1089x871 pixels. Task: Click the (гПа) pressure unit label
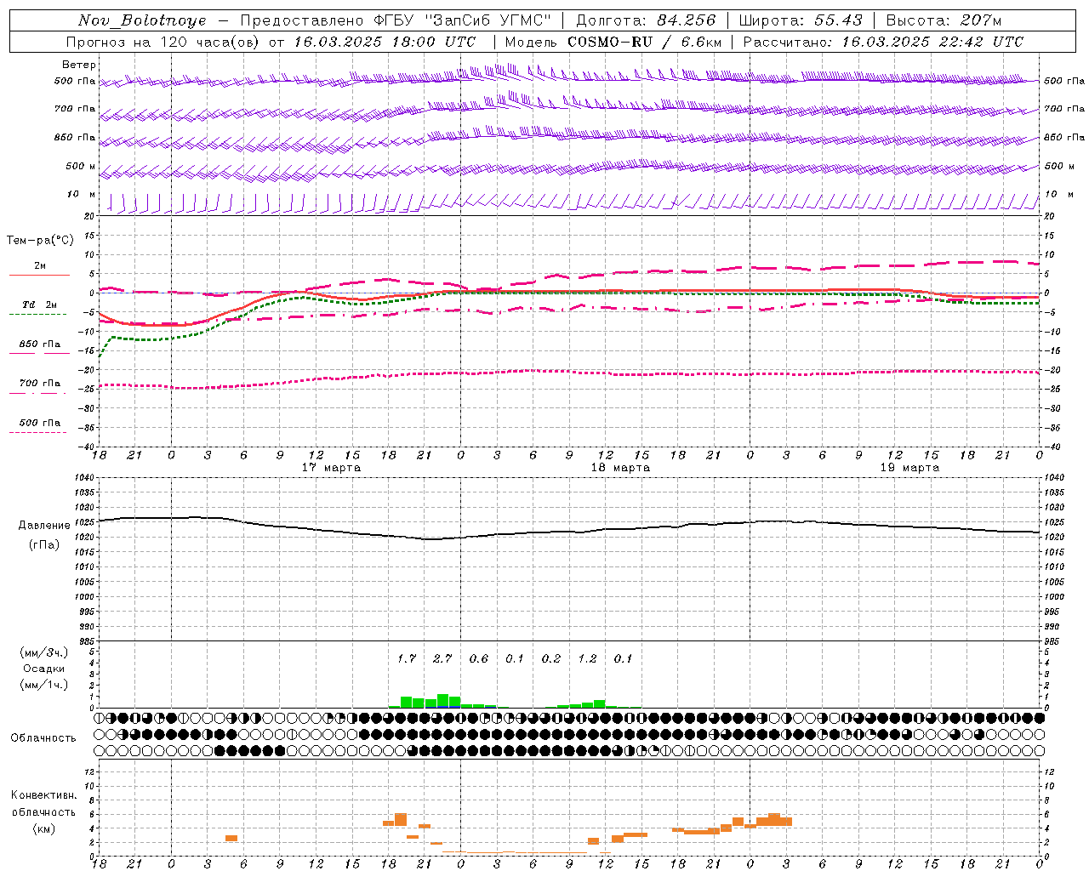click(x=44, y=545)
